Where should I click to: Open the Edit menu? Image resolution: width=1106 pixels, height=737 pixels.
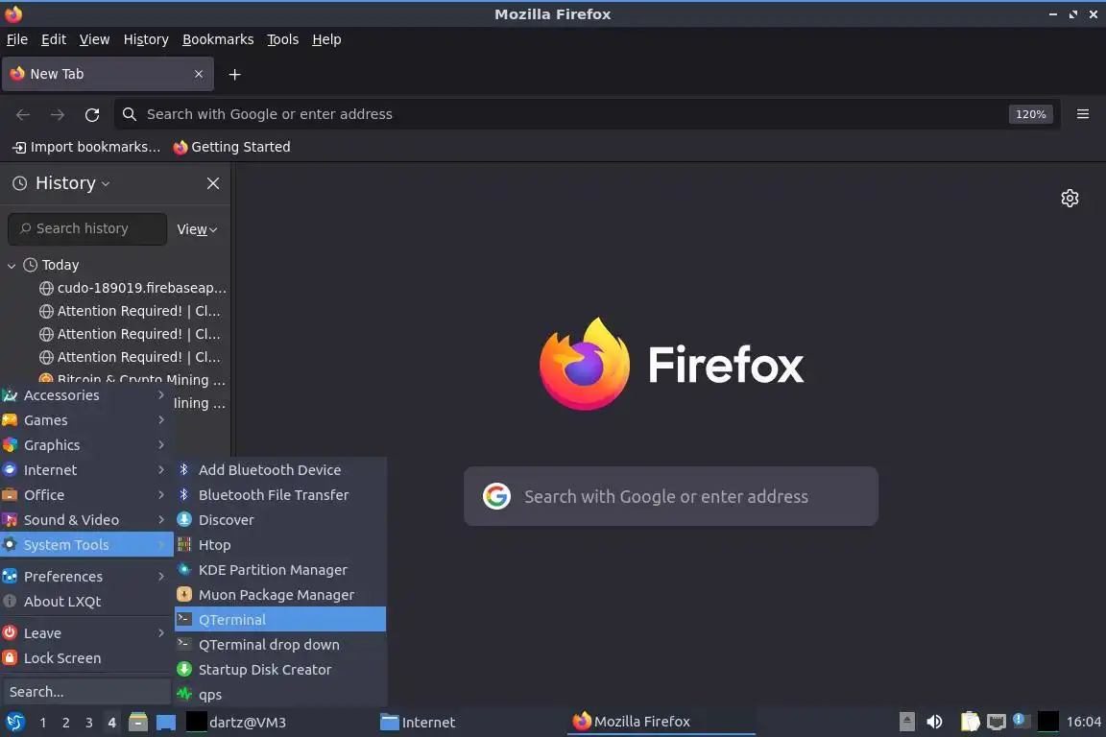(54, 39)
